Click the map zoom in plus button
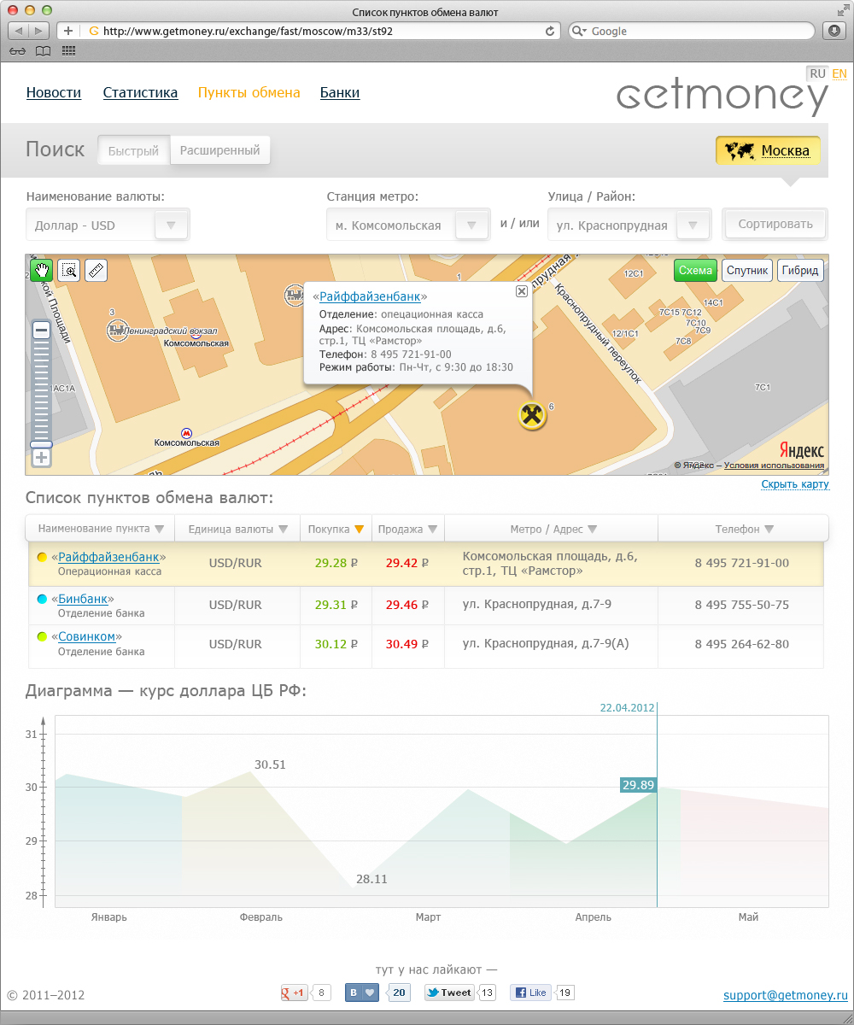This screenshot has width=854, height=1025. [41, 458]
